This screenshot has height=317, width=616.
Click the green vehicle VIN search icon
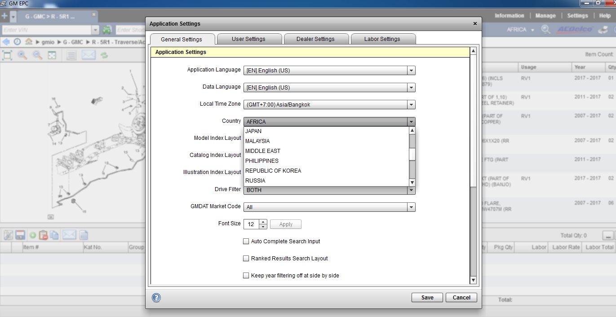[107, 30]
